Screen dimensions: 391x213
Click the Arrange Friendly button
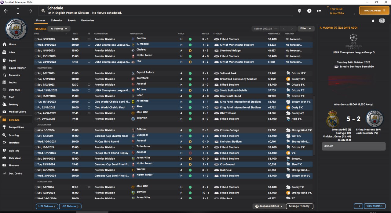point(299,206)
